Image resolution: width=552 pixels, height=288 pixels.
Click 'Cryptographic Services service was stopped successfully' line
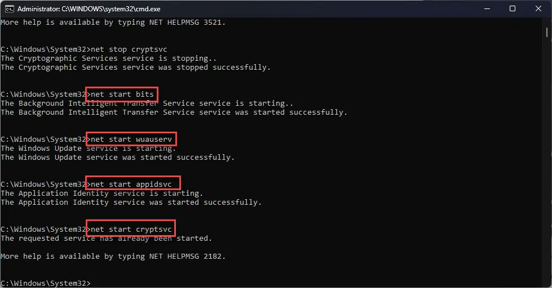coord(135,67)
